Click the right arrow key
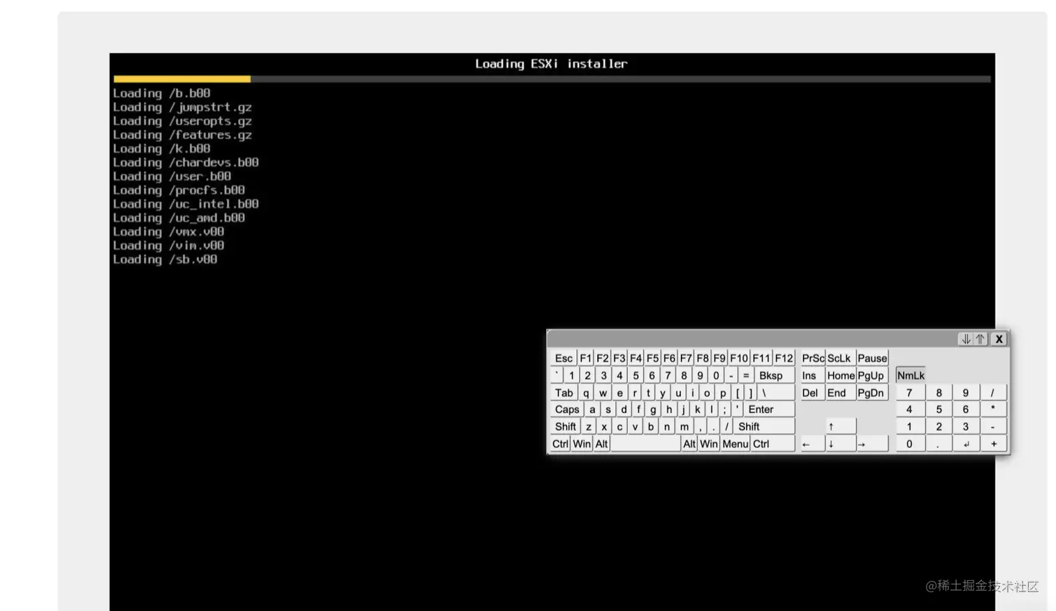This screenshot has width=1056, height=611. coord(872,444)
